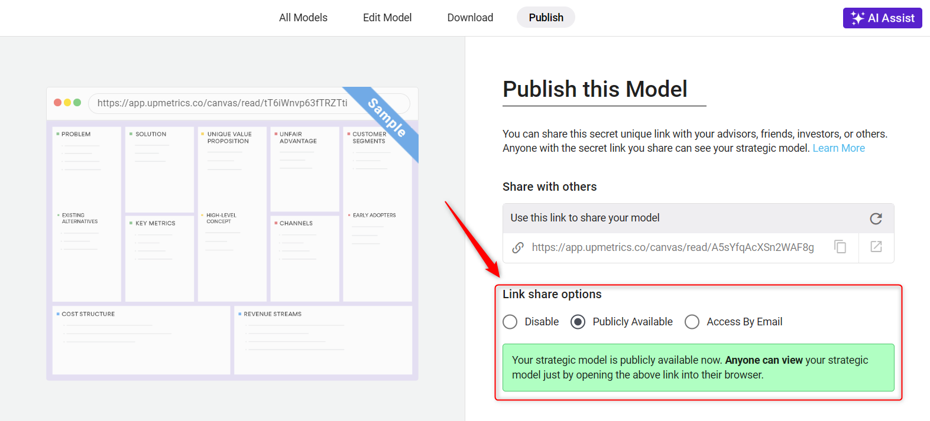The height and width of the screenshot is (421, 930).
Task: Open the AI Assist button
Action: [x=882, y=18]
